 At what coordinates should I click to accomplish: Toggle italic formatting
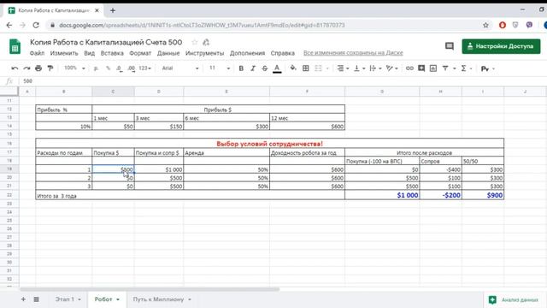pos(253,68)
